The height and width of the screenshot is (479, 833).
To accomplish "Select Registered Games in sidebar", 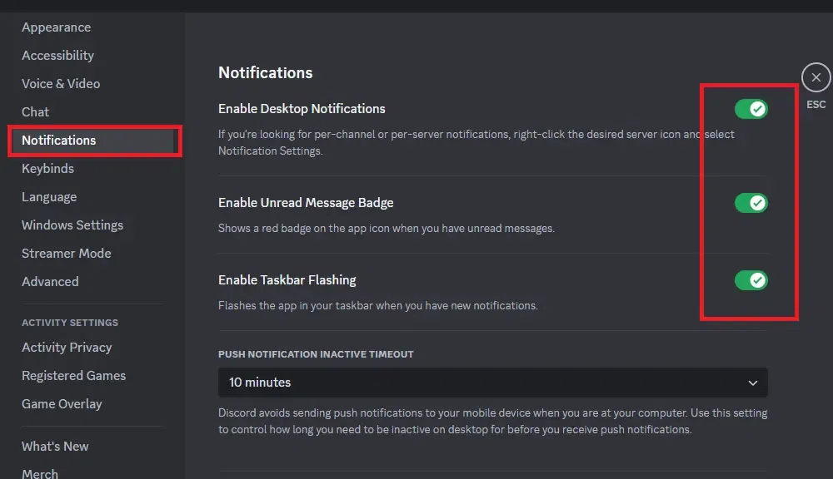I will click(x=73, y=376).
